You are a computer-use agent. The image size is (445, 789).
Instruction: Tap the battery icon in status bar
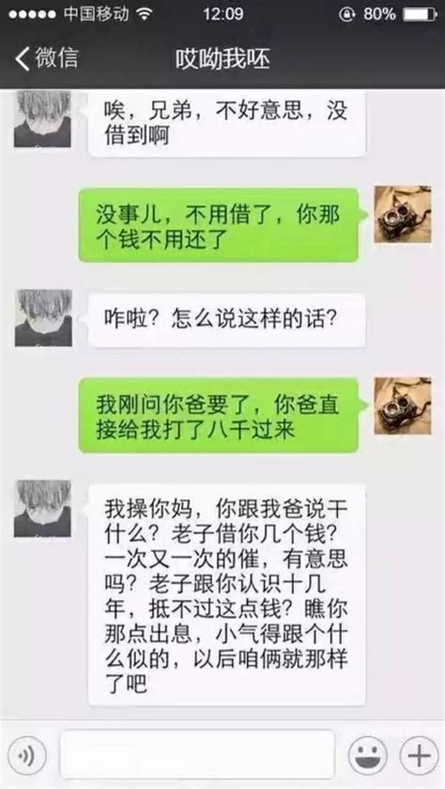(420, 15)
